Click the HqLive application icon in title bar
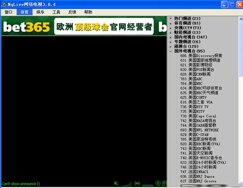 coord(4,4)
